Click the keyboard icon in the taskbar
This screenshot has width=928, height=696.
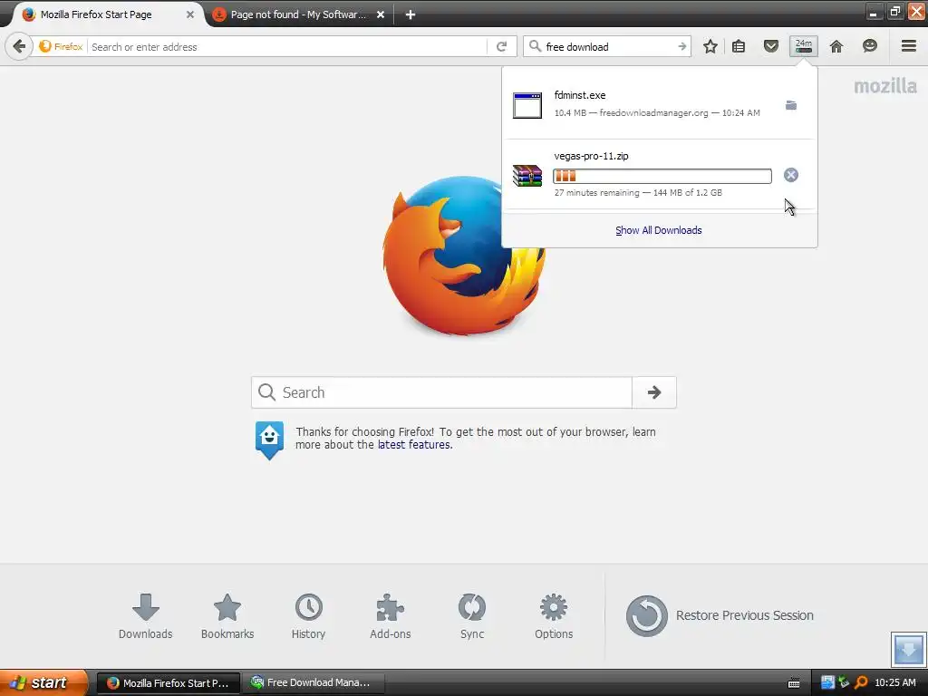[x=794, y=683]
